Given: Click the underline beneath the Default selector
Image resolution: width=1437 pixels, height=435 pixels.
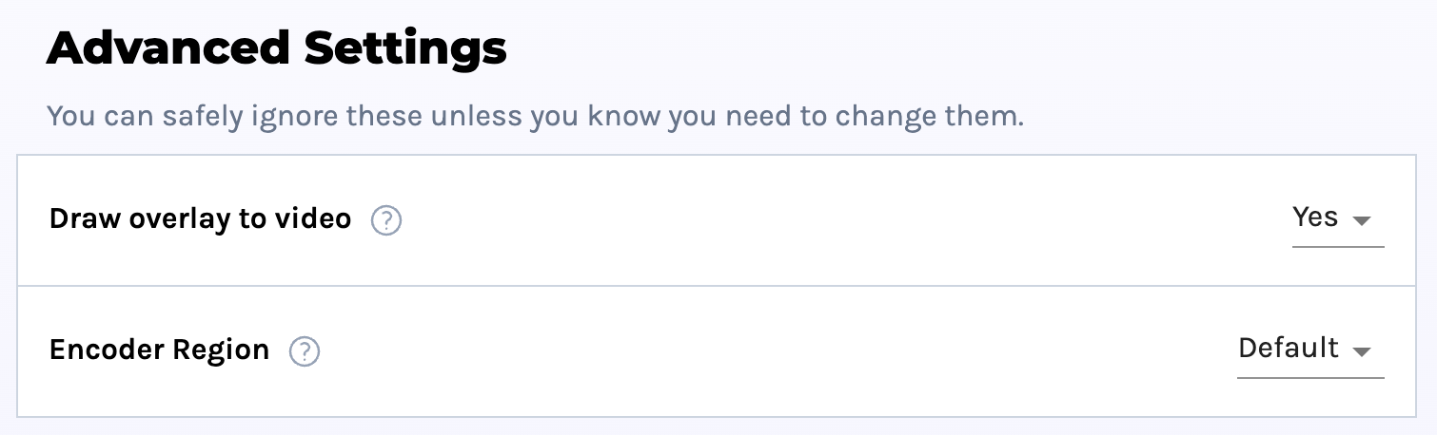Looking at the screenshot, I should coord(1310,377).
